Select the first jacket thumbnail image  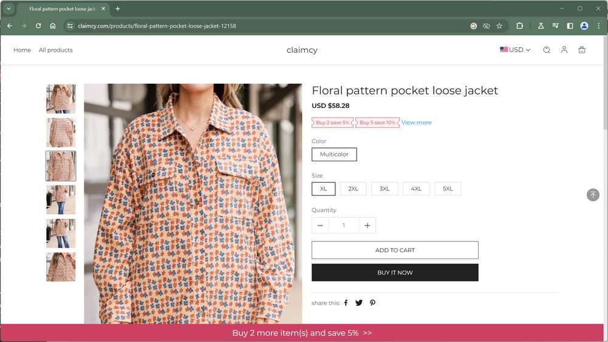(x=61, y=99)
